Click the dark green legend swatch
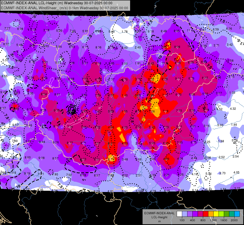Viewport: 244px width, 225px height. point(227,214)
